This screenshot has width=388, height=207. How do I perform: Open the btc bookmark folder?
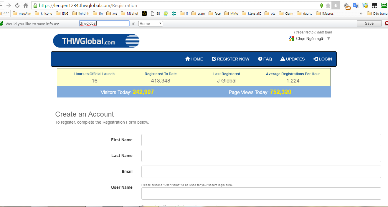pos(270,14)
